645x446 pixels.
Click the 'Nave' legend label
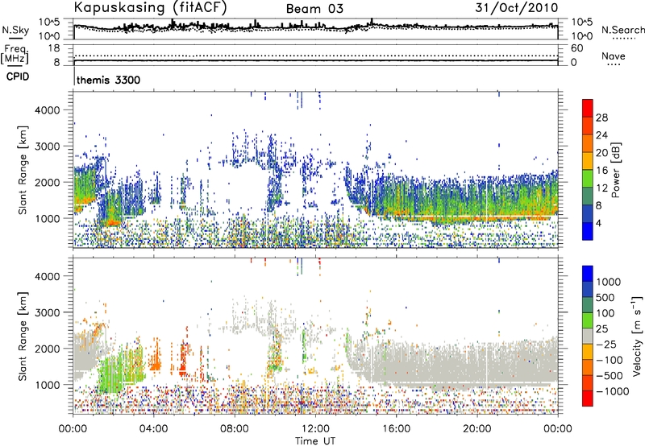(x=614, y=56)
